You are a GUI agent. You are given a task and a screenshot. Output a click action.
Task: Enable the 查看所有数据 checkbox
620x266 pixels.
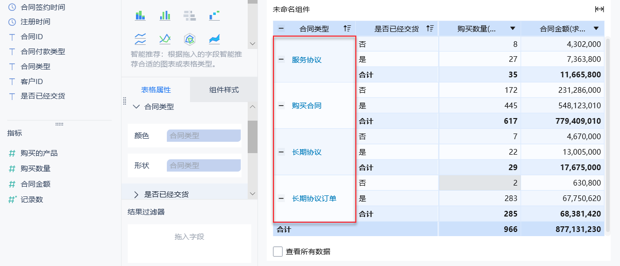[278, 252]
